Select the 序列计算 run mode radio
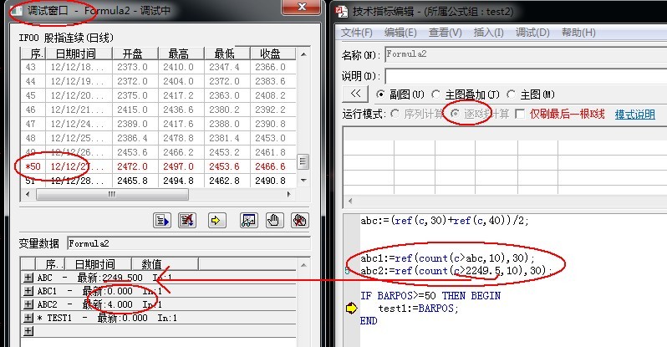 pyautogui.click(x=395, y=114)
